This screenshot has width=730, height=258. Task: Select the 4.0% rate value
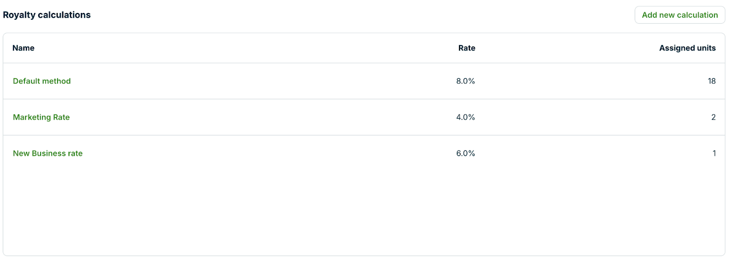(465, 117)
